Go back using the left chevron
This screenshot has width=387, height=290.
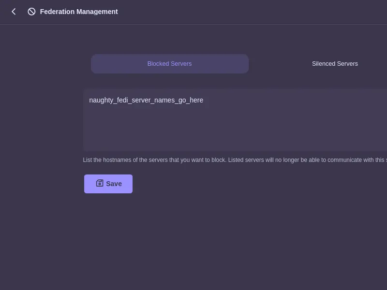click(x=14, y=12)
